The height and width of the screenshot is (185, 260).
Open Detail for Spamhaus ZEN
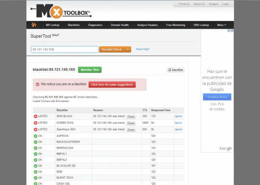tap(131, 130)
